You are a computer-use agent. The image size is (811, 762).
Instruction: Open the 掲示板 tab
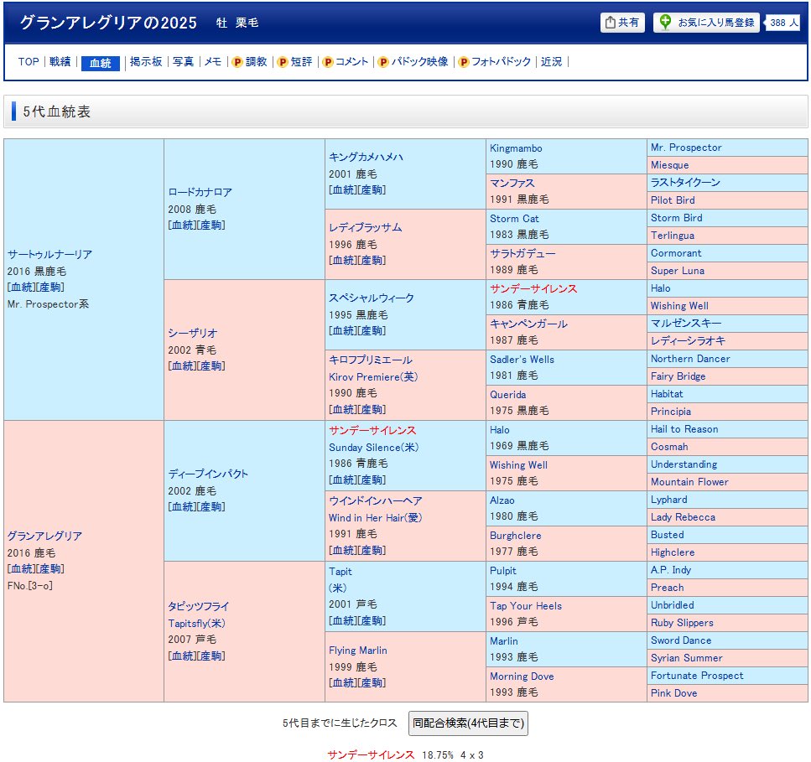[x=146, y=61]
